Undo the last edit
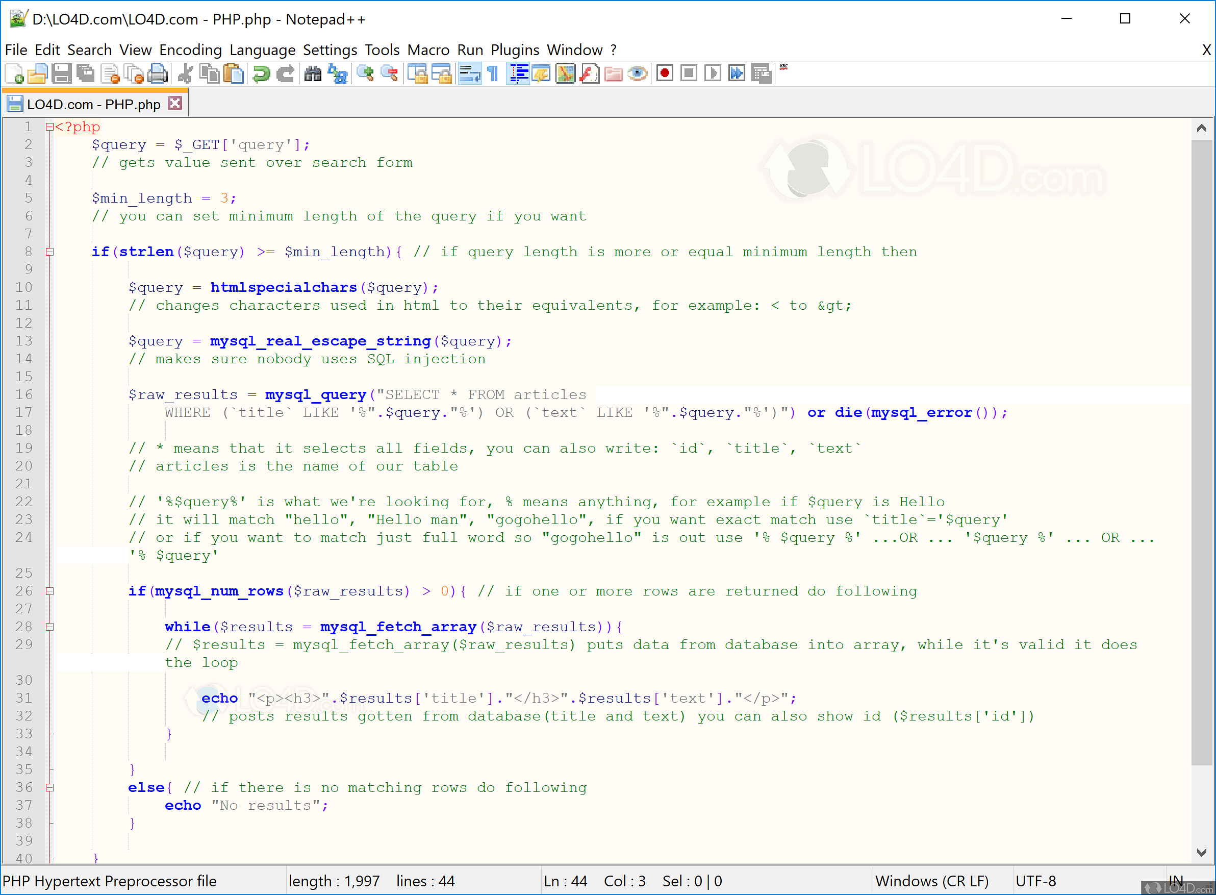 coord(261,73)
